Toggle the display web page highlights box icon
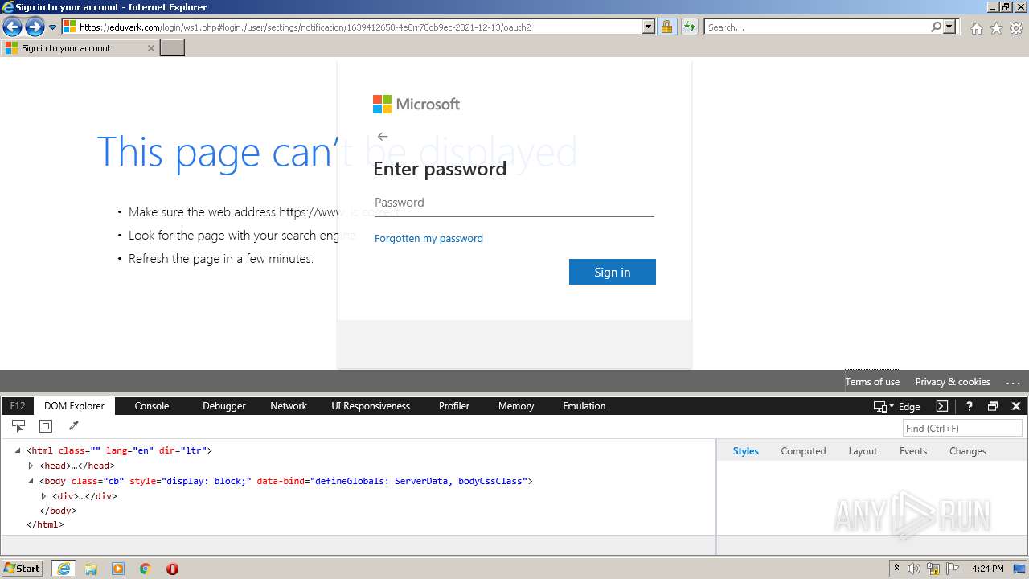Screen dimensions: 1029x579 click(x=46, y=426)
